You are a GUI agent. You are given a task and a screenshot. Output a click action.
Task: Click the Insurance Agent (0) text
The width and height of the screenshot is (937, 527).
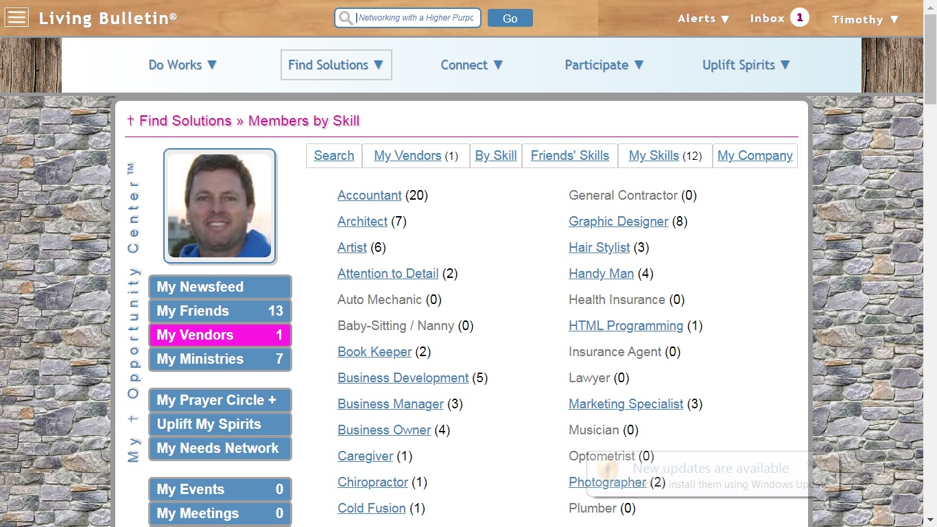[624, 352]
